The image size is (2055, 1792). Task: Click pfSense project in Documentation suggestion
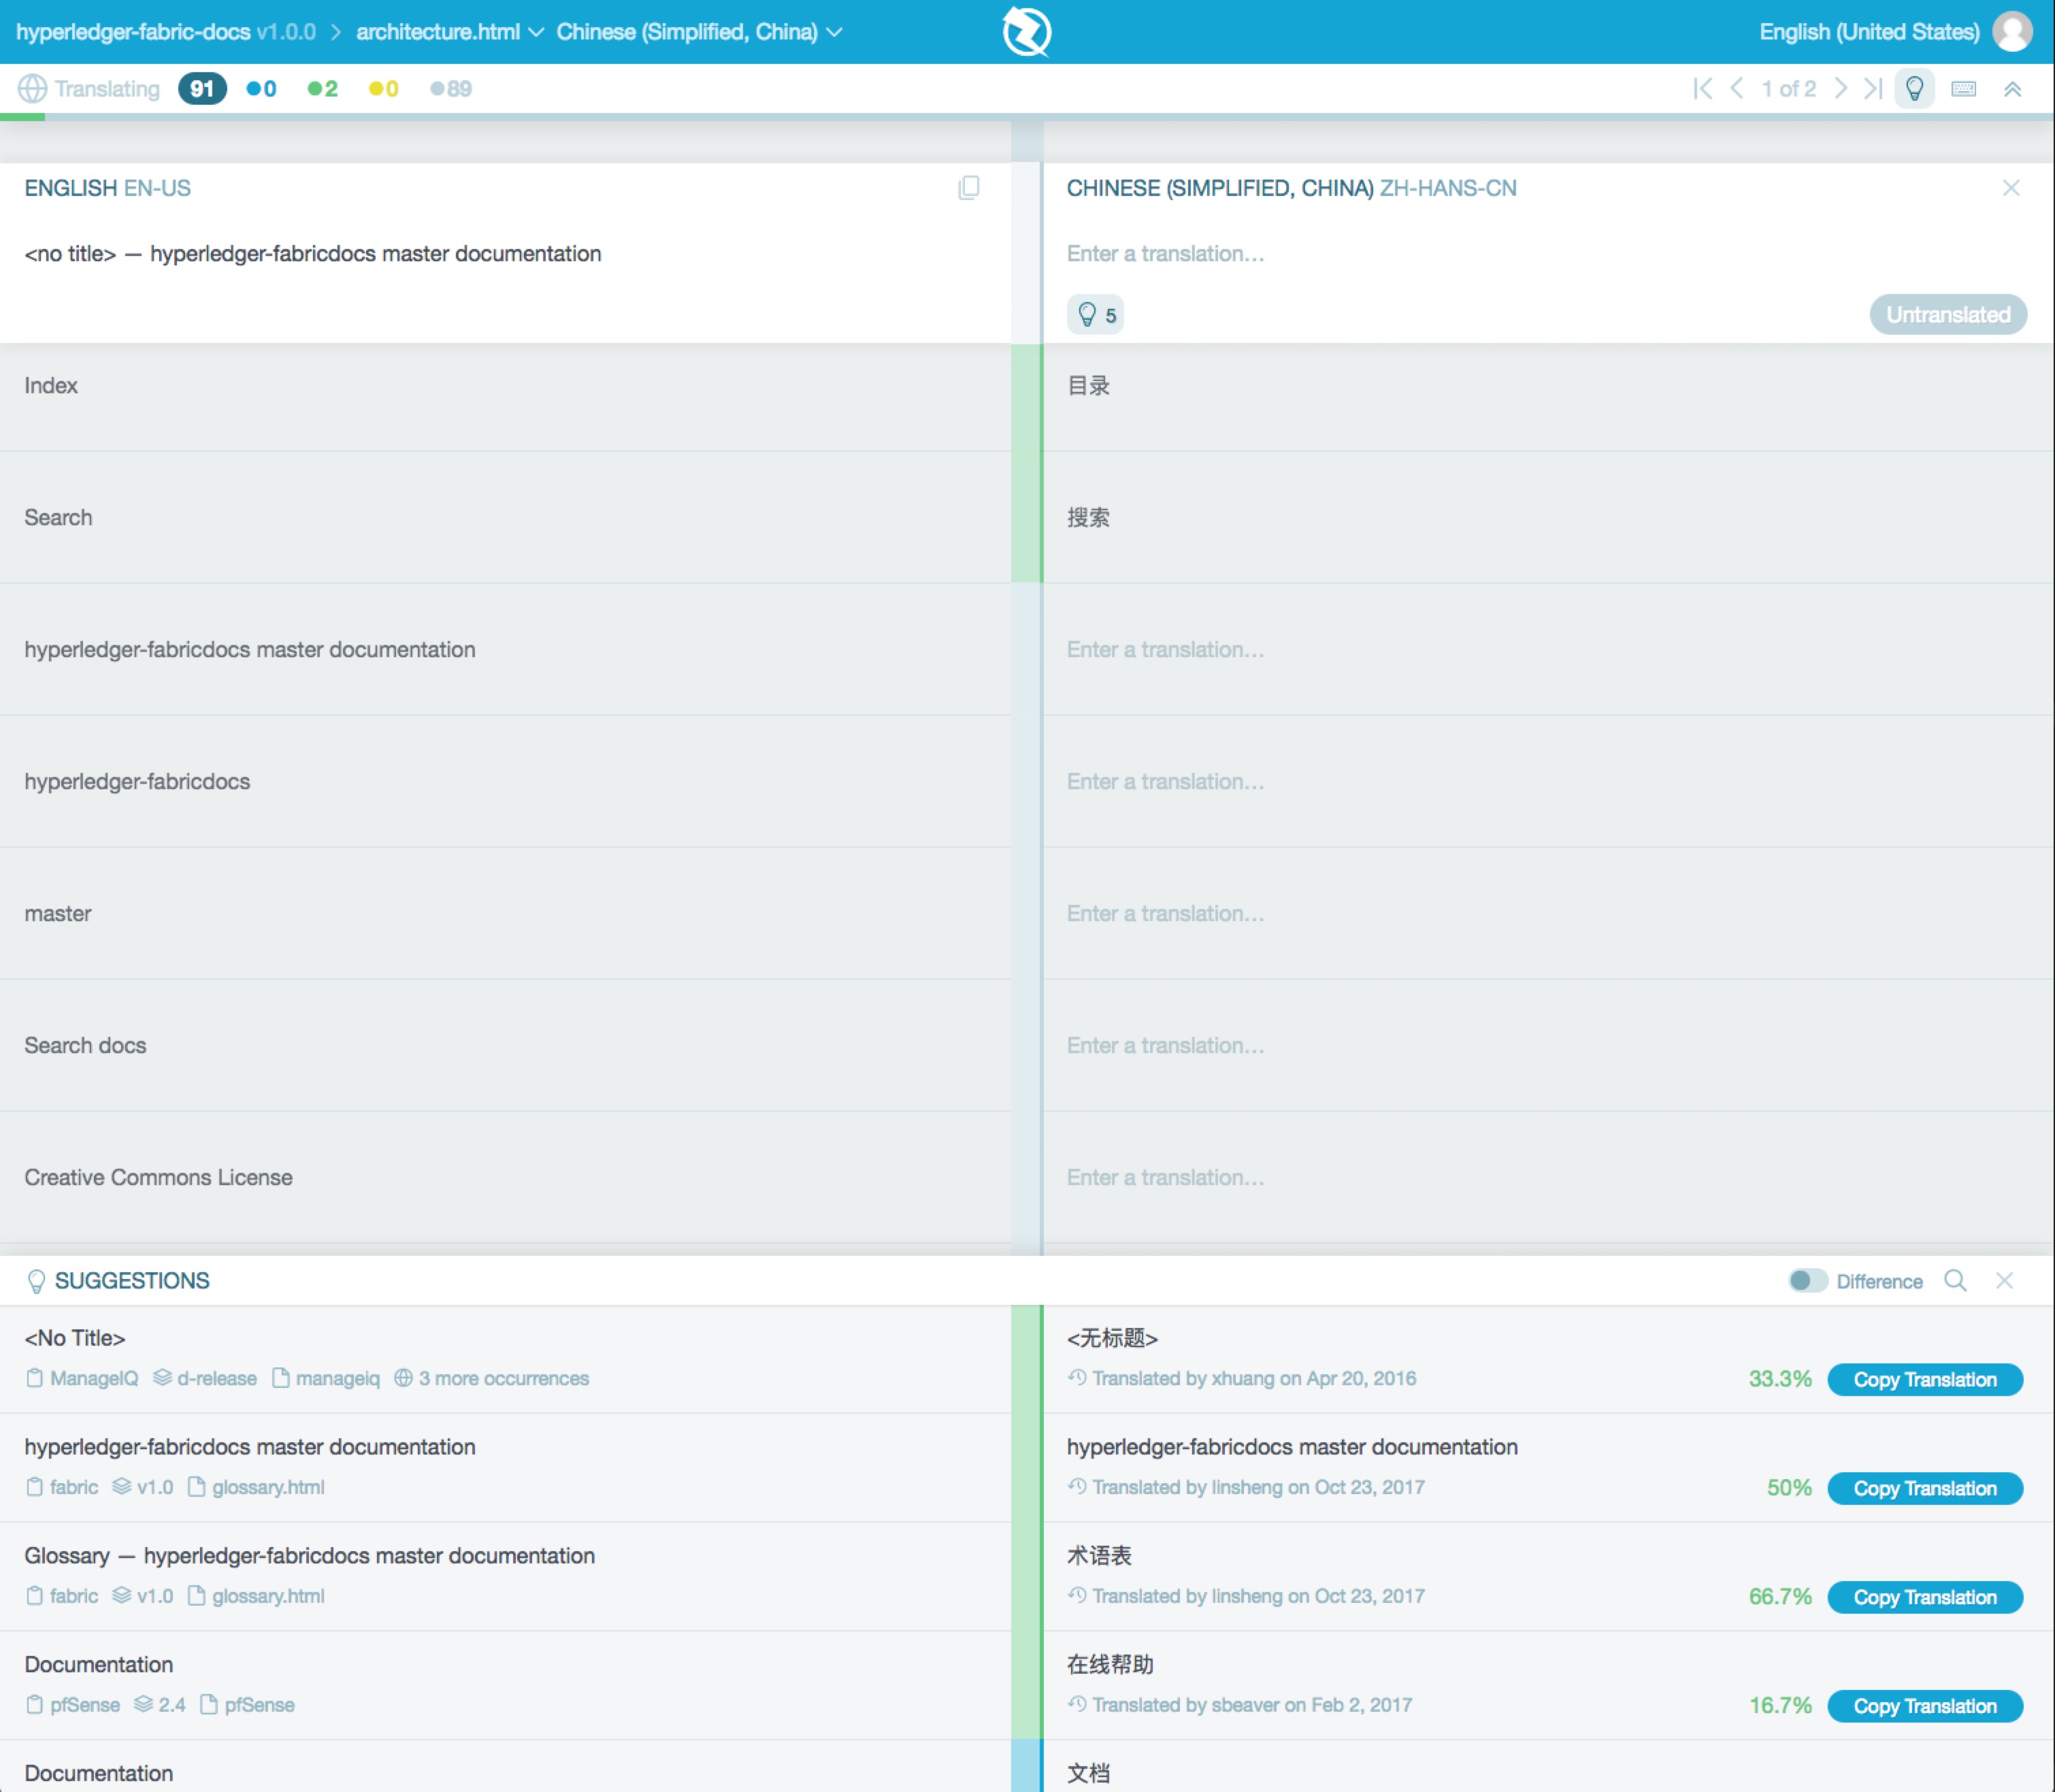(72, 1706)
